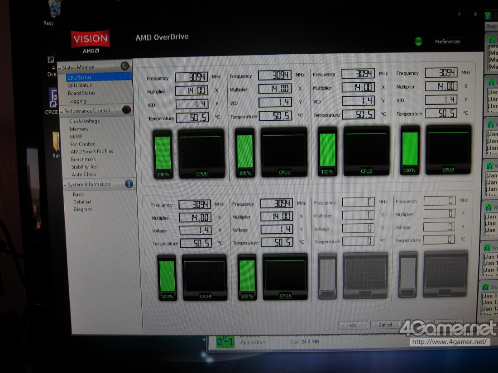498x373 pixels.
Task: Open the Diagram view
Action: (82, 209)
